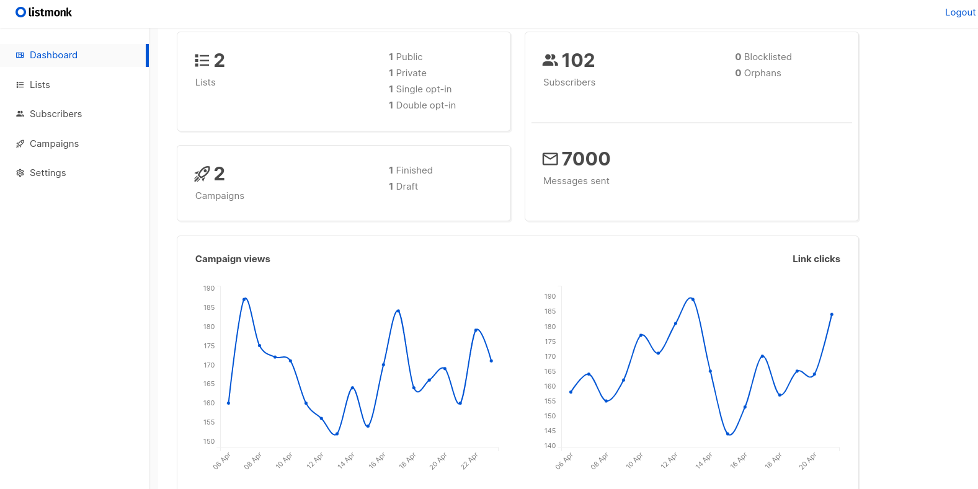Screen dimensions: 978x489
Task: Click the Campaigns rocket icon in sidebar
Action: [20, 144]
